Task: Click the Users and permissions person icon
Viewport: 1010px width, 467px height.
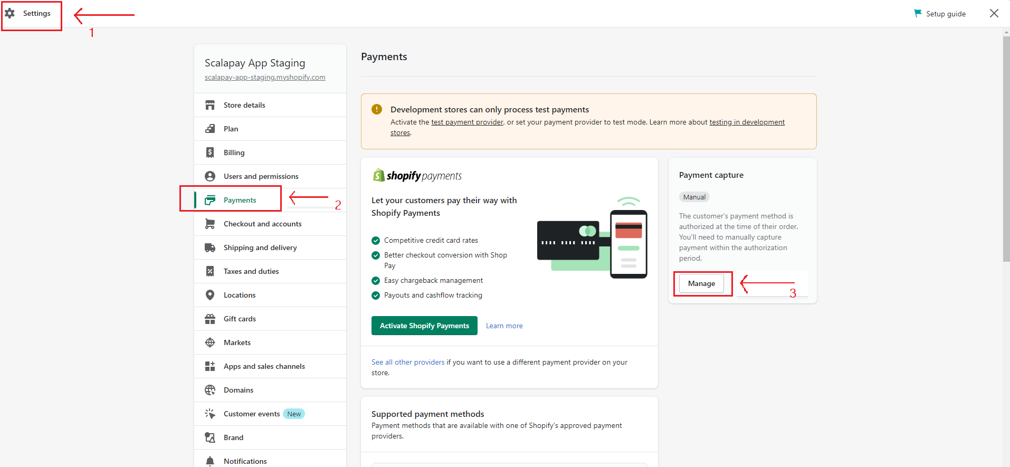Action: 210,176
